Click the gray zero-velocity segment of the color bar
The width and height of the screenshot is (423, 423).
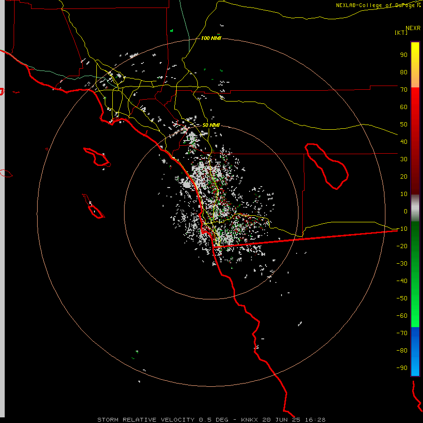tap(415, 208)
